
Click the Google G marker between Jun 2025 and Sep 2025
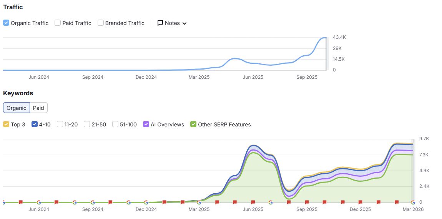(271, 202)
